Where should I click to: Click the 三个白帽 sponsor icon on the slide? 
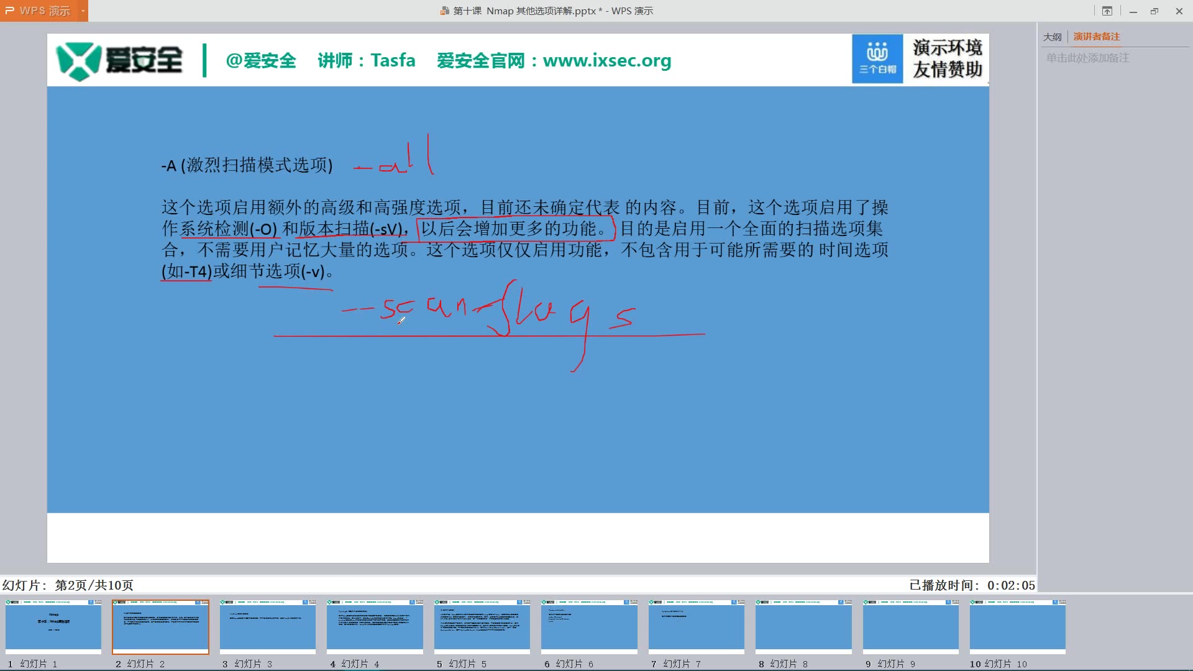pos(877,58)
